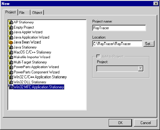Click into the Project name field
This screenshot has height=130, width=160.
[119, 28]
